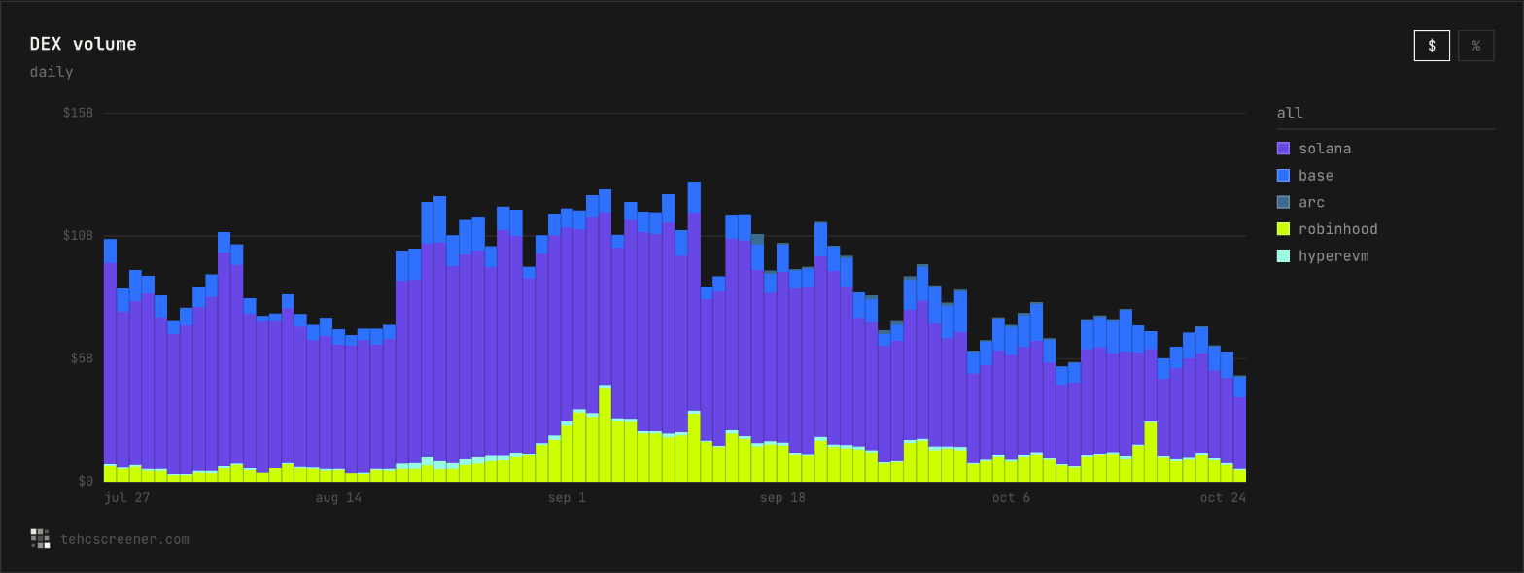Screen dimensions: 1524x573
Task: Click the $10B y-axis label
Action: pos(78,235)
